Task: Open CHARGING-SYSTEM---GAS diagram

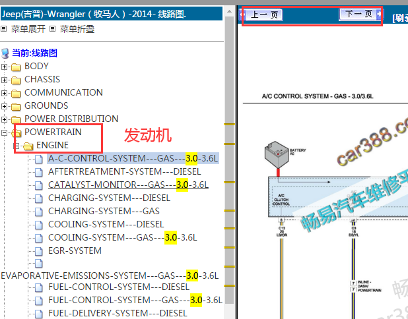Action: coord(104,211)
